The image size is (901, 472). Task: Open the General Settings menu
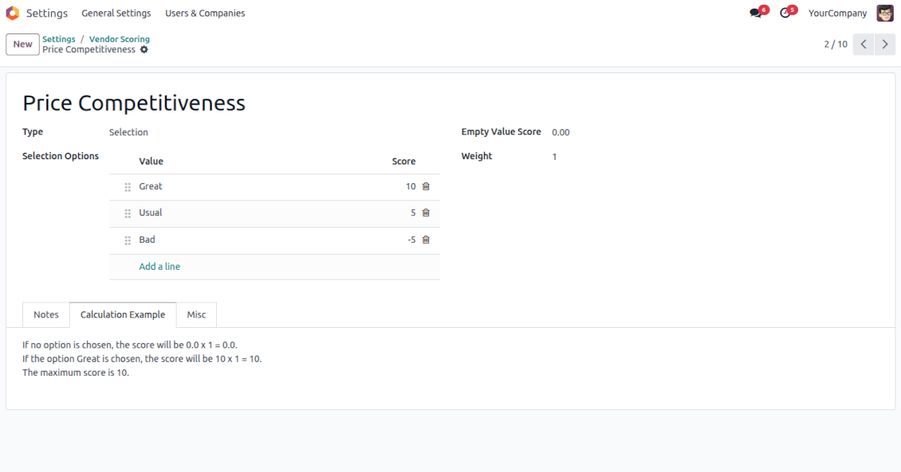[116, 14]
